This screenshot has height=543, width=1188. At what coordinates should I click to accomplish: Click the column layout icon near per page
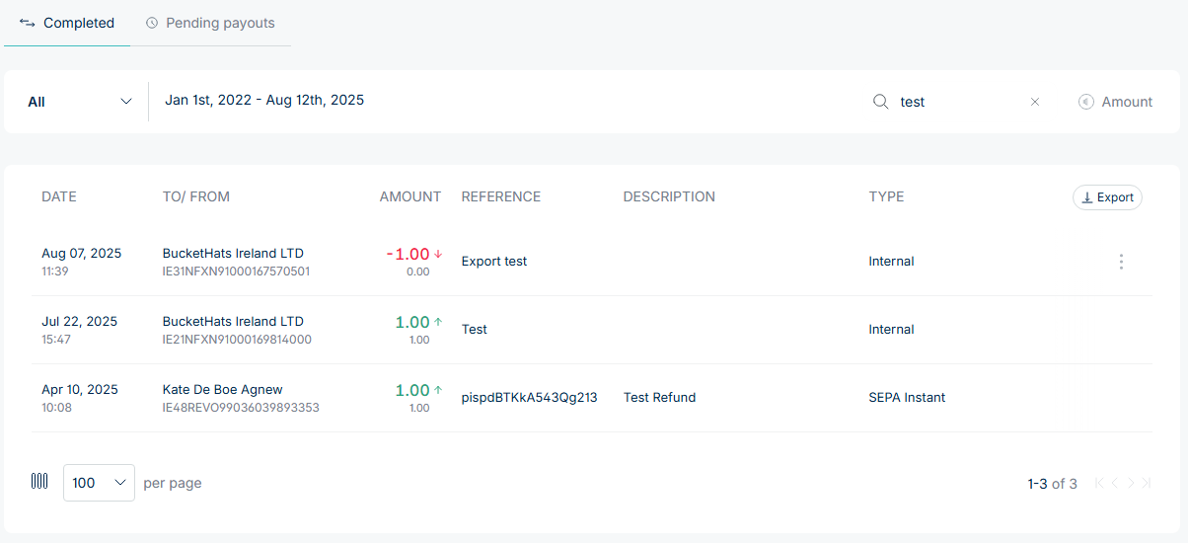[39, 482]
